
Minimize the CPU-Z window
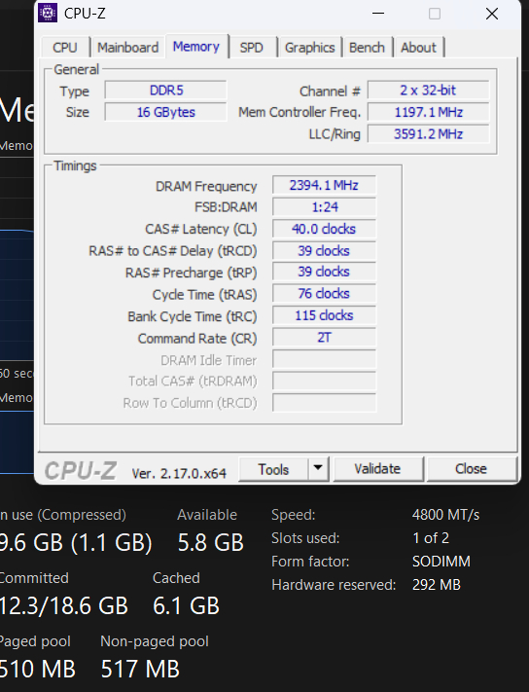click(378, 14)
